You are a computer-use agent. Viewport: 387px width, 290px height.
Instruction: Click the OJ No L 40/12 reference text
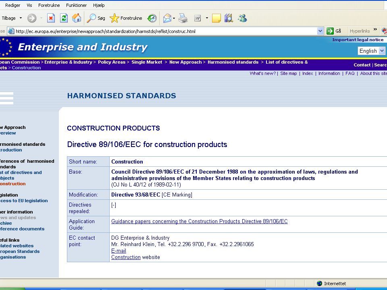click(x=146, y=185)
